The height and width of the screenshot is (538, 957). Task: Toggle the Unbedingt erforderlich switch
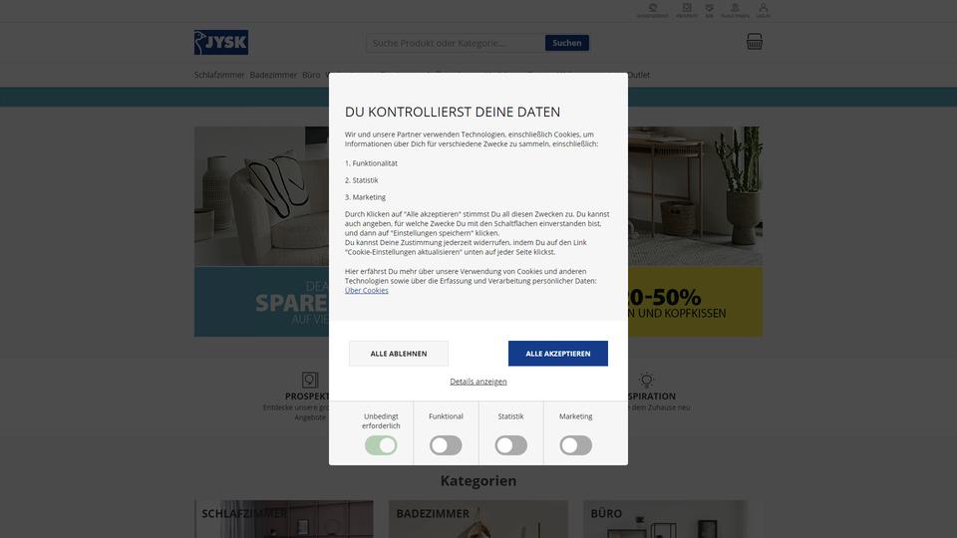381,445
